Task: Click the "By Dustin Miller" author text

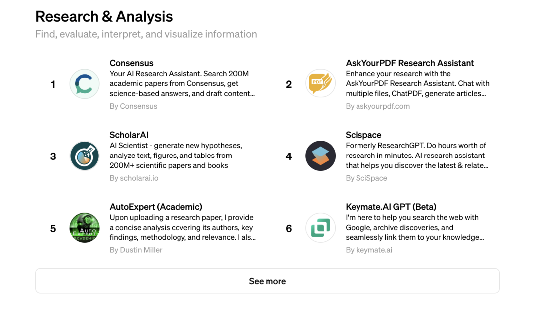Action: click(x=136, y=250)
